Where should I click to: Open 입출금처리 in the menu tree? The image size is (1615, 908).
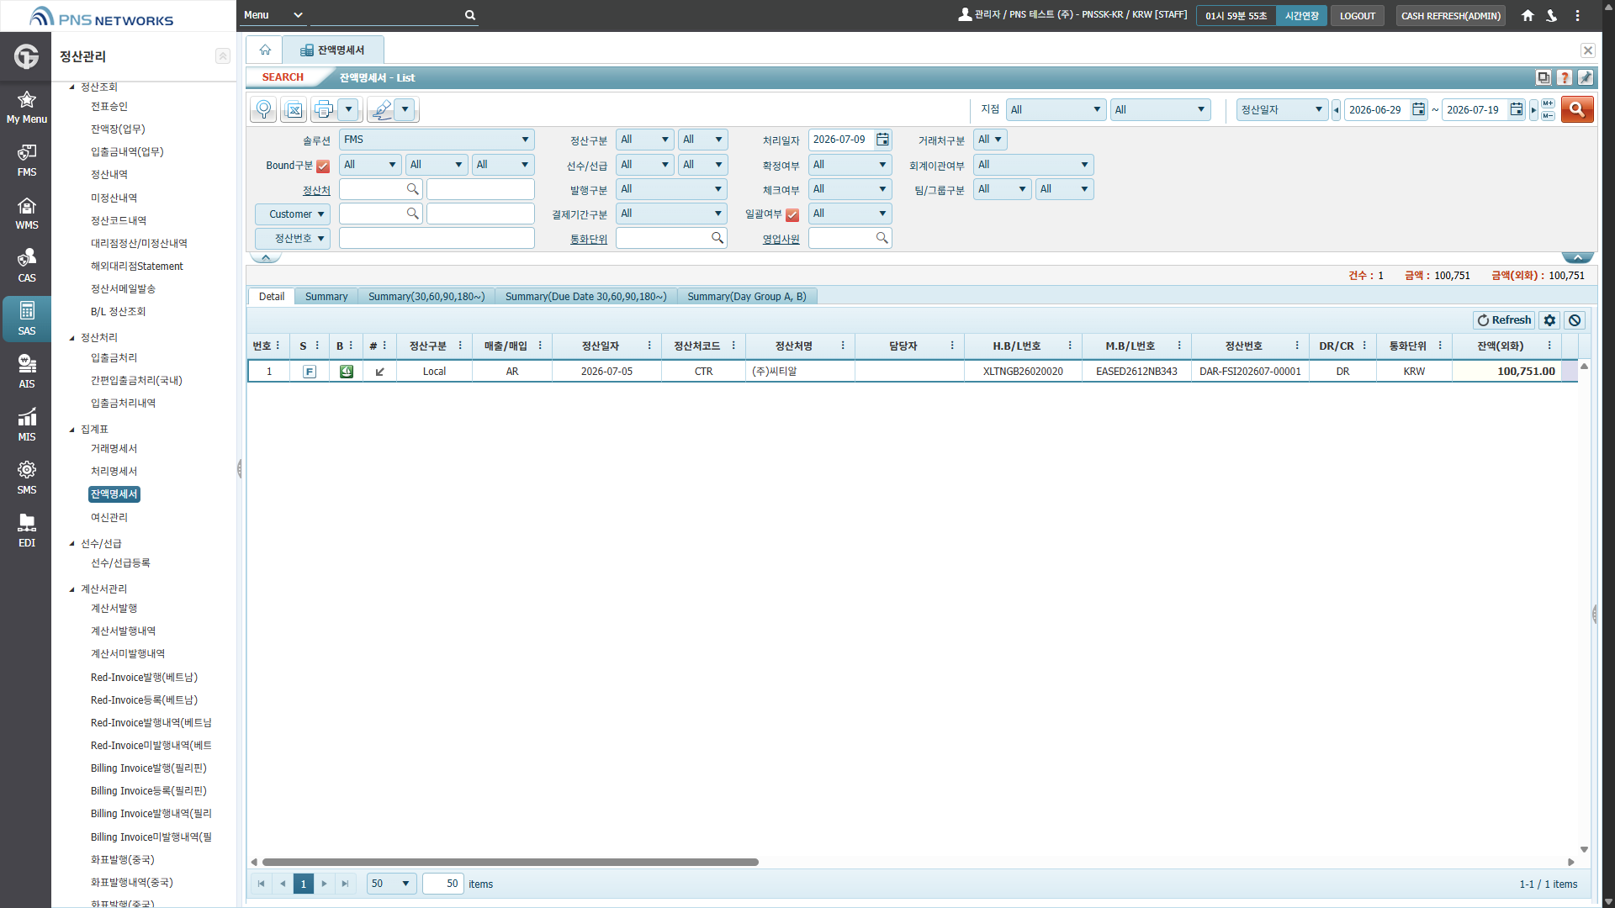114,358
